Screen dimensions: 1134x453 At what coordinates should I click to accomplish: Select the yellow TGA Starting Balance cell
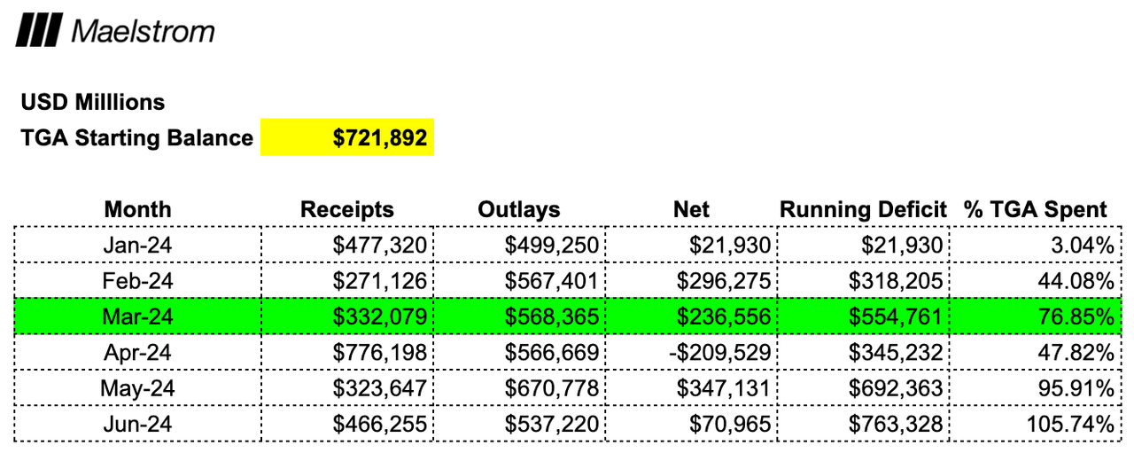click(347, 137)
